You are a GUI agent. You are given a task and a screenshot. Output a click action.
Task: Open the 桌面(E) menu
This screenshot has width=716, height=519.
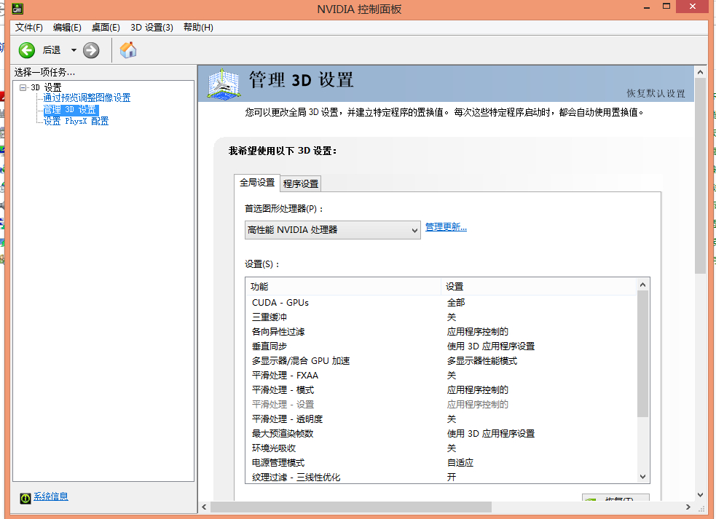pyautogui.click(x=106, y=28)
